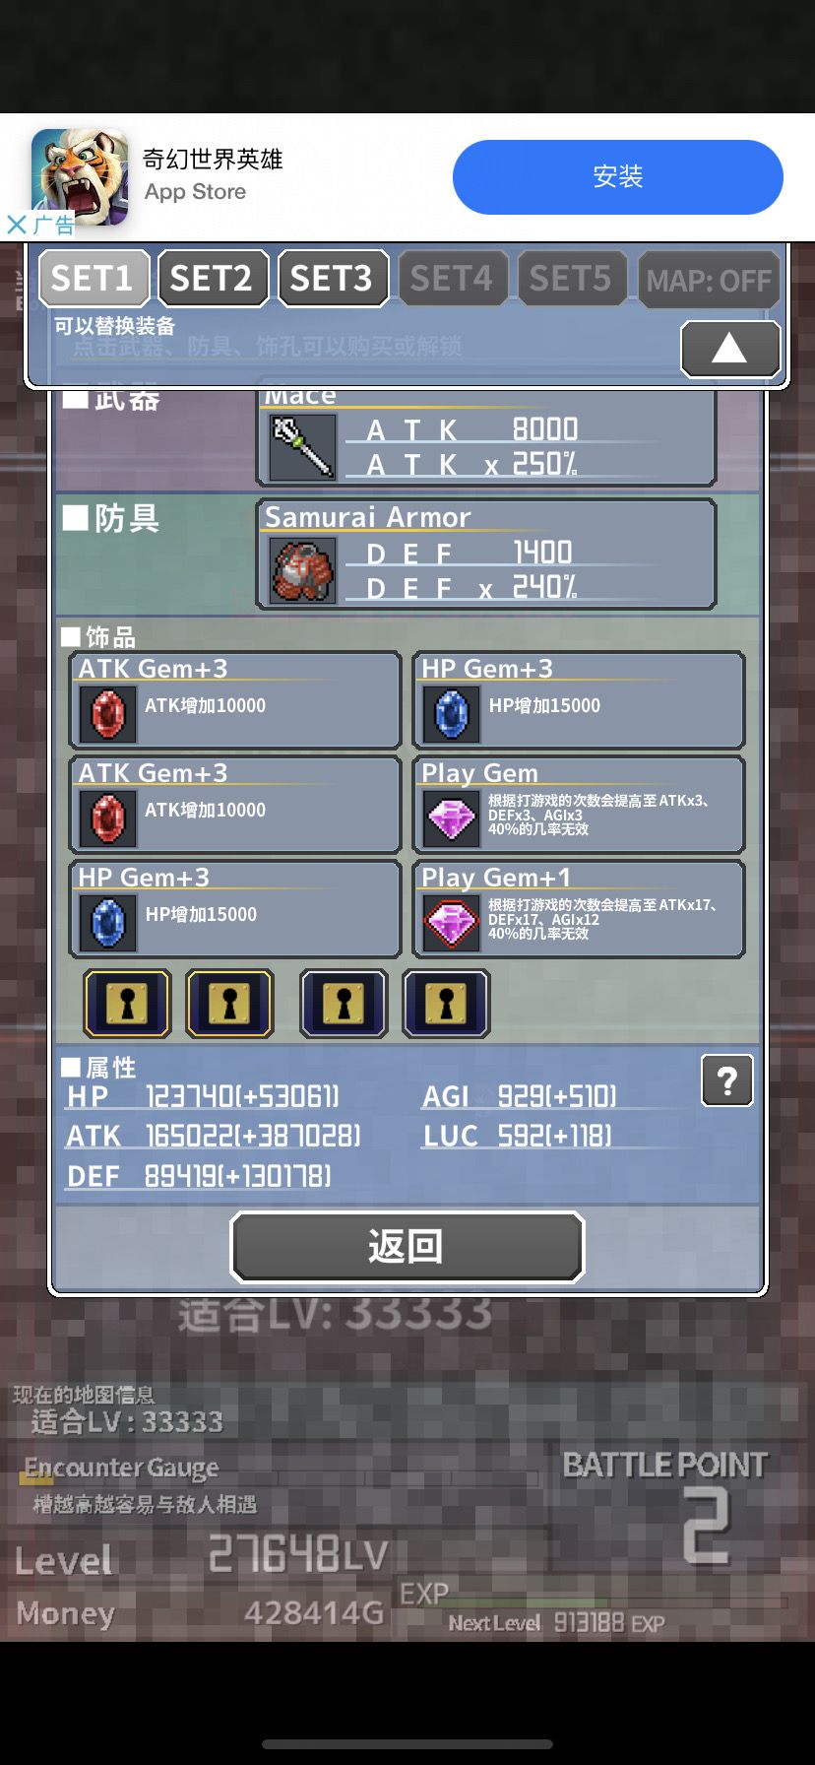Unlock the last locked accessory slot

(446, 1004)
